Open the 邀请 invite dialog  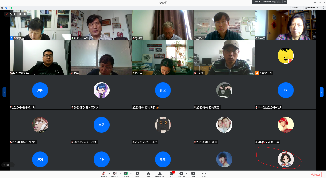[x=148, y=174]
